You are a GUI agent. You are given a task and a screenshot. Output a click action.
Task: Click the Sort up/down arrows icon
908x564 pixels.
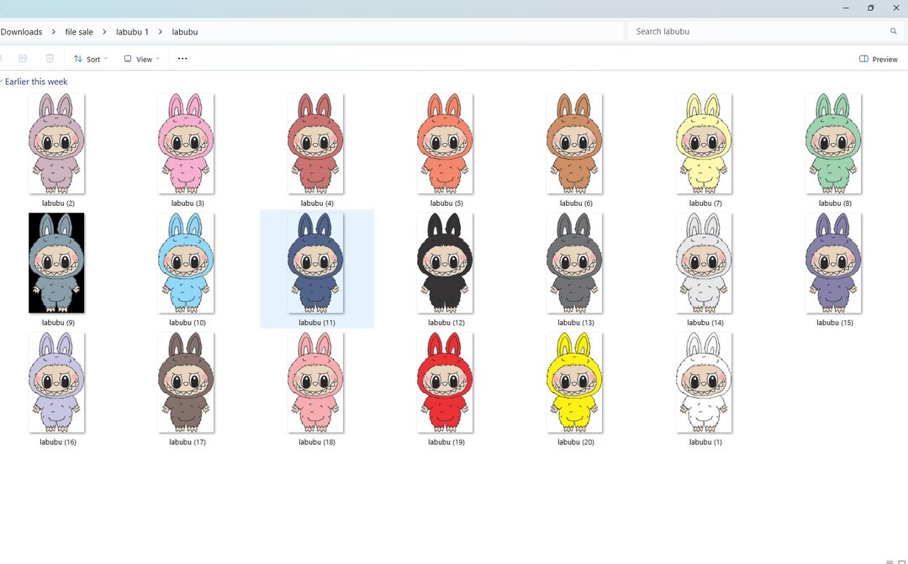(77, 59)
